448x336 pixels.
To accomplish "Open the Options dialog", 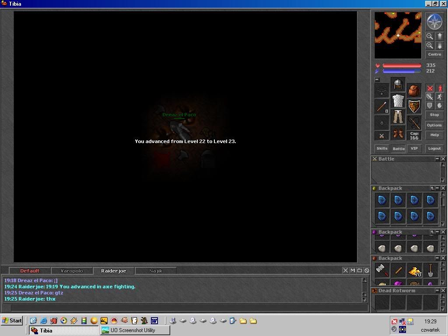I will (434, 125).
